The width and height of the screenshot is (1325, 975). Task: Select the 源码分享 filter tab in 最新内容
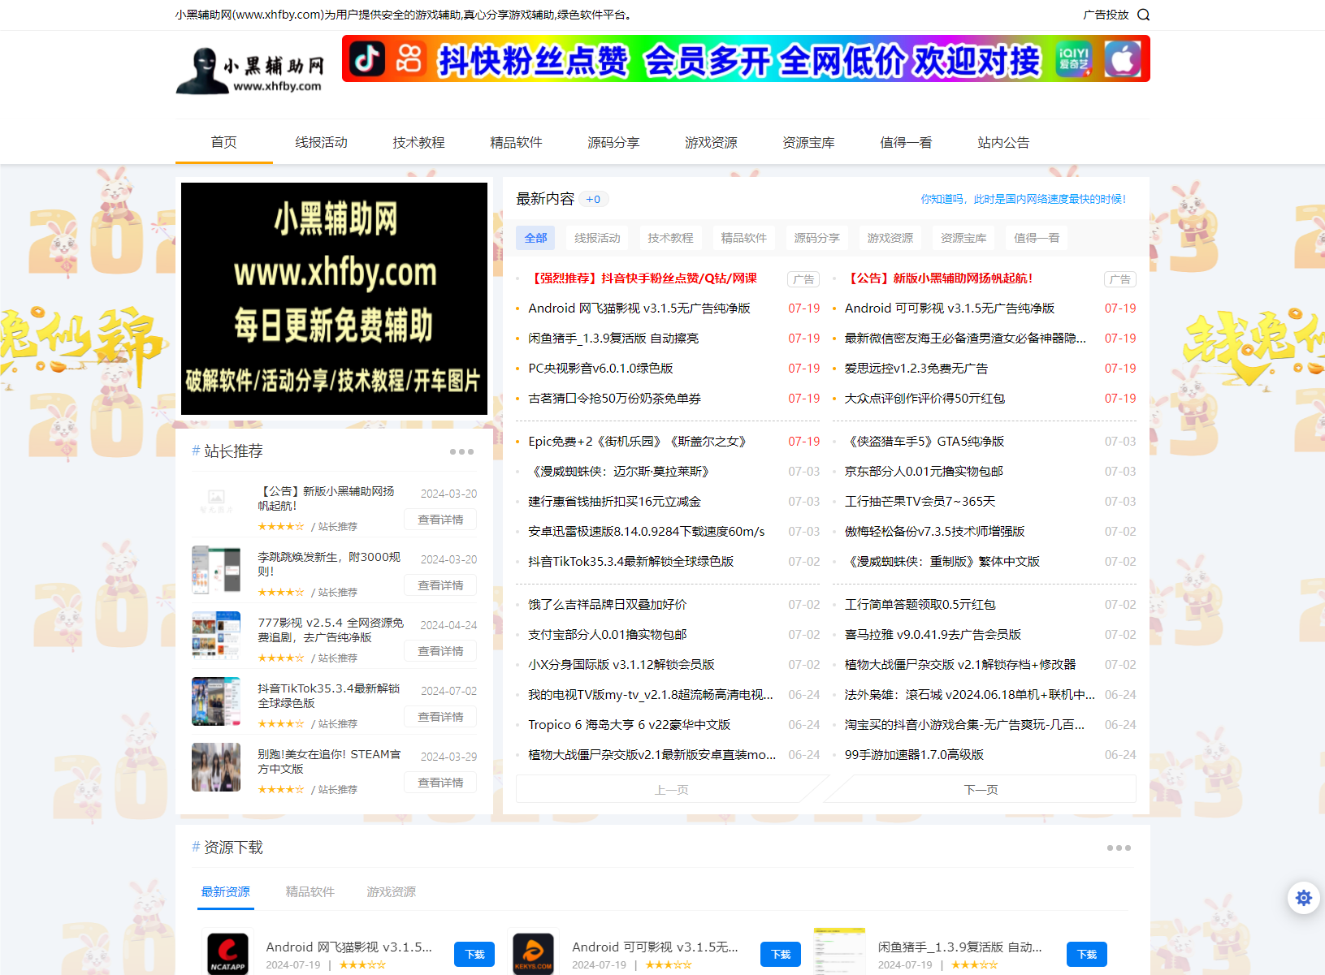[x=816, y=238]
